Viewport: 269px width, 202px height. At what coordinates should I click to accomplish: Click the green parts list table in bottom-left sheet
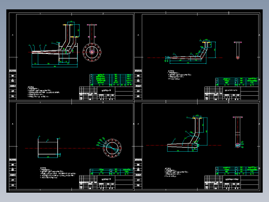coord(111,172)
